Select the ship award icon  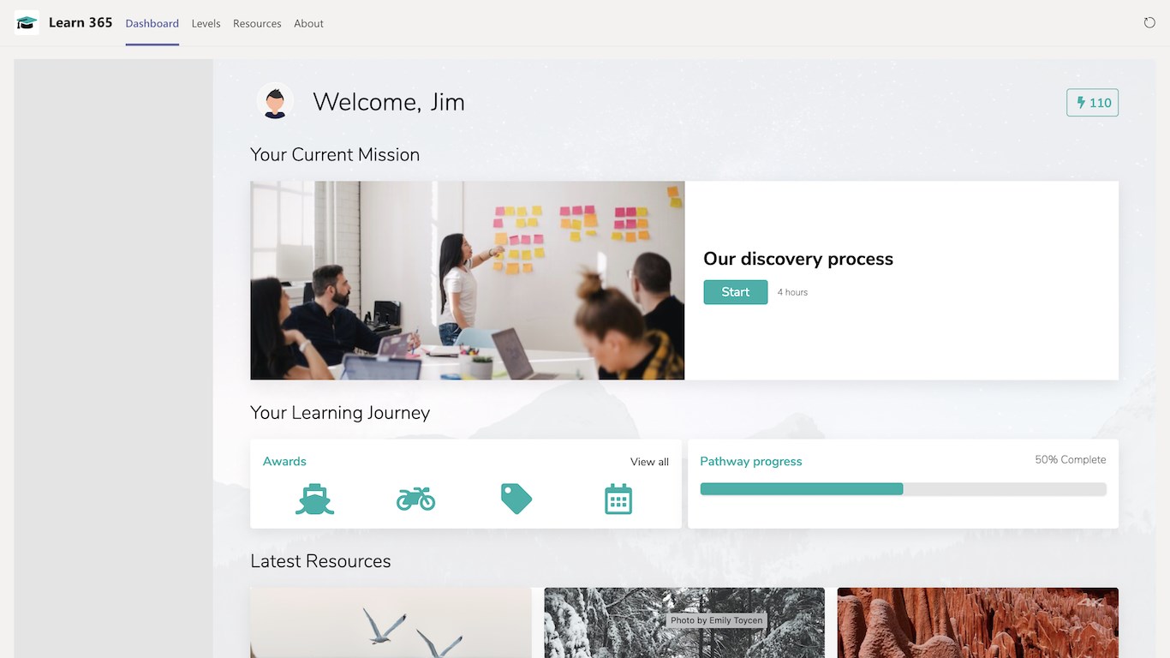tap(315, 499)
